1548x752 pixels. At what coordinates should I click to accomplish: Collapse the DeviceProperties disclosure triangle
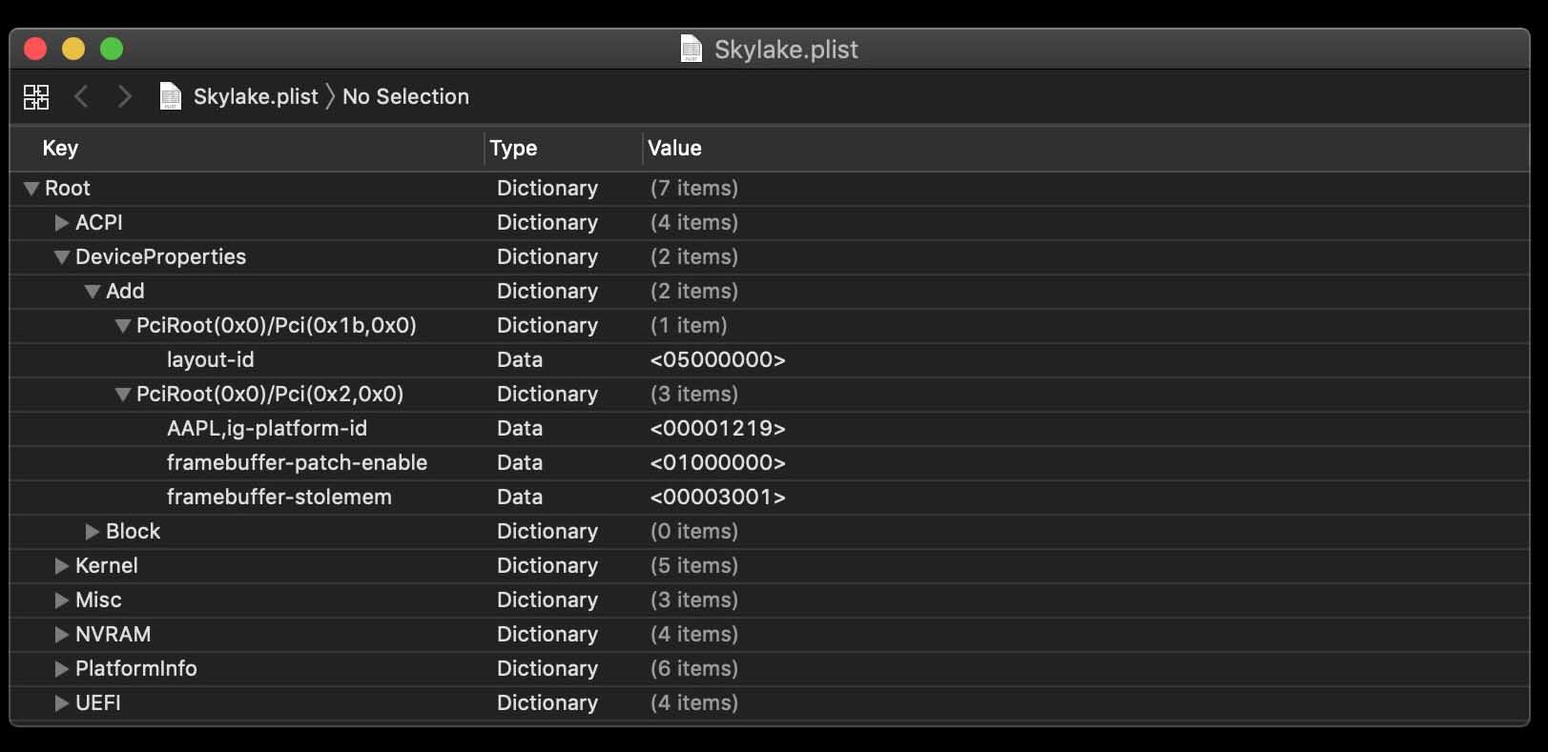pyautogui.click(x=62, y=257)
